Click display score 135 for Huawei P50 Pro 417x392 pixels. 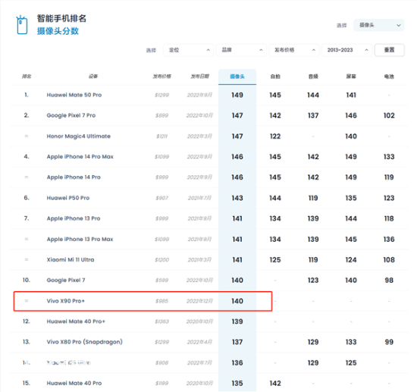click(x=351, y=198)
